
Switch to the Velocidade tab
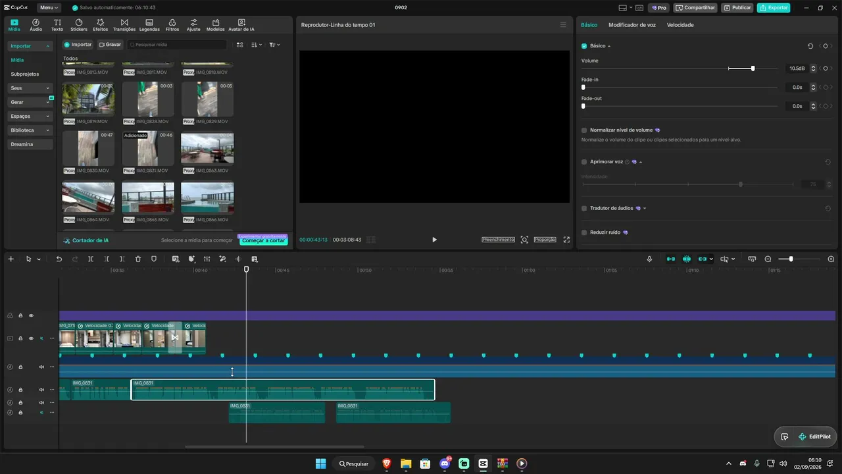[680, 25]
